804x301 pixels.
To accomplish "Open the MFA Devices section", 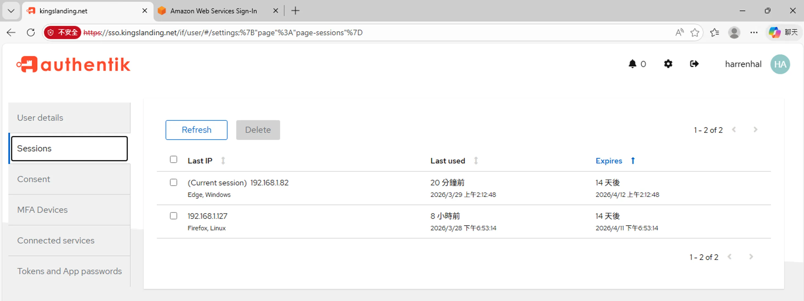I will click(69, 210).
